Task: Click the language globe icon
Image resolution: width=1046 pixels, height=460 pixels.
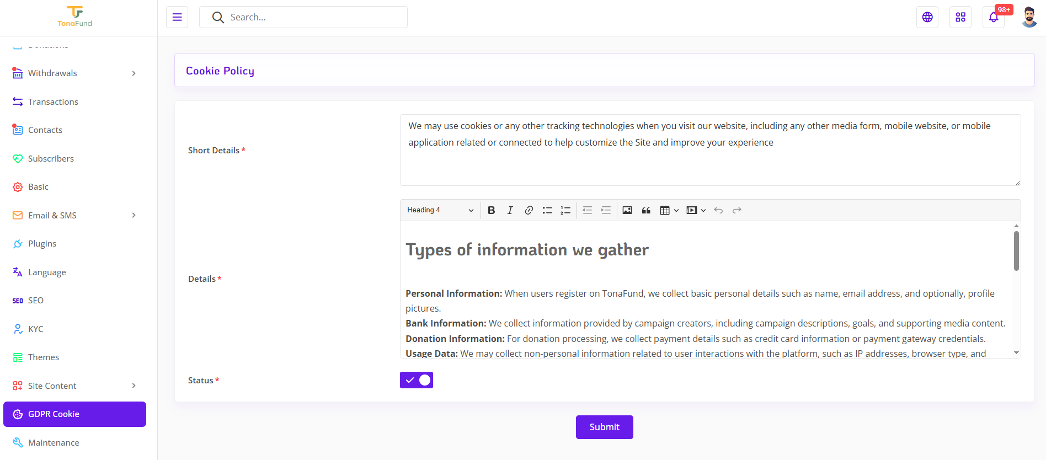Action: (927, 17)
